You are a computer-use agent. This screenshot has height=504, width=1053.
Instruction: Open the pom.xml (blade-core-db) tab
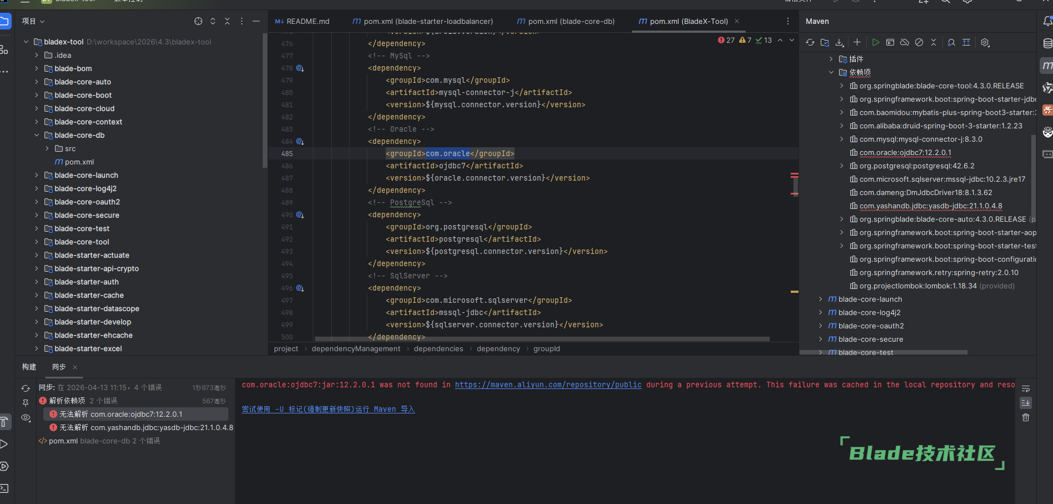click(x=566, y=21)
